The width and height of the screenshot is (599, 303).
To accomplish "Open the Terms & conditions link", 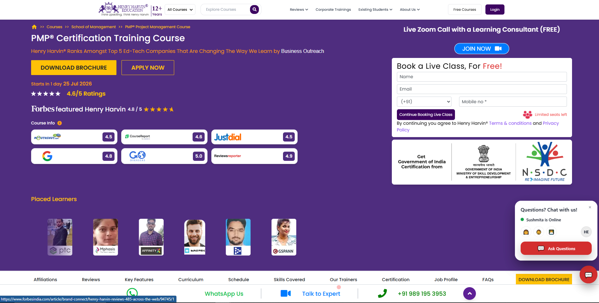I will click(x=510, y=123).
